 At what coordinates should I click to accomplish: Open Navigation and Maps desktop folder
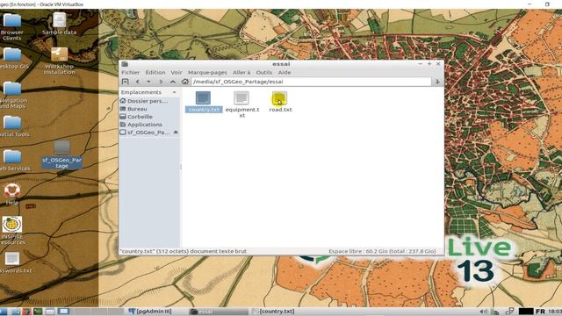click(14, 96)
